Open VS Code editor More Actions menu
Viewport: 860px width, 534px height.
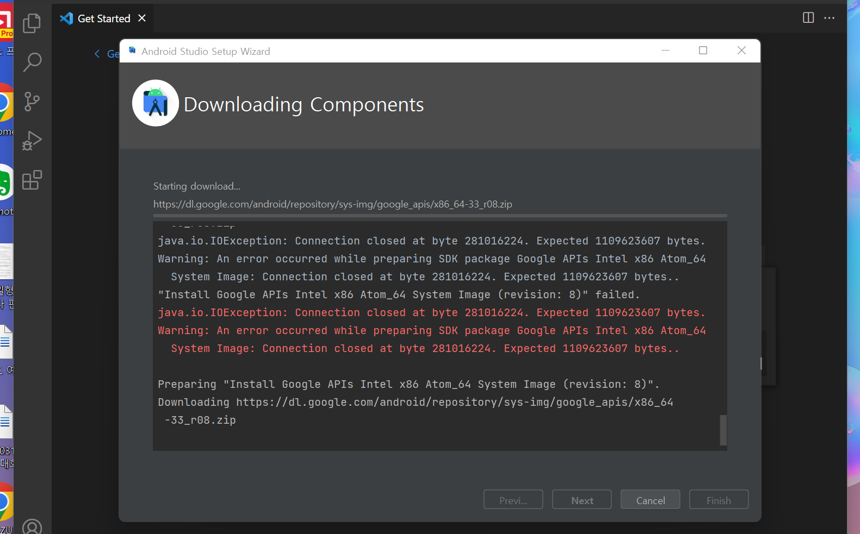(x=829, y=18)
